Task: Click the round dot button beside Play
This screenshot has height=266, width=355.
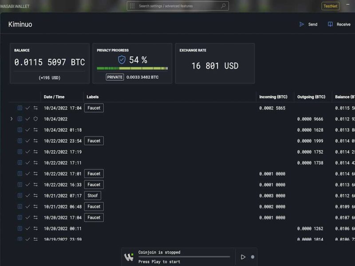Action: pyautogui.click(x=252, y=257)
